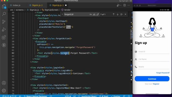Click the Email ID field in the emulator
The width and height of the screenshot is (172, 97).
(x=153, y=51)
